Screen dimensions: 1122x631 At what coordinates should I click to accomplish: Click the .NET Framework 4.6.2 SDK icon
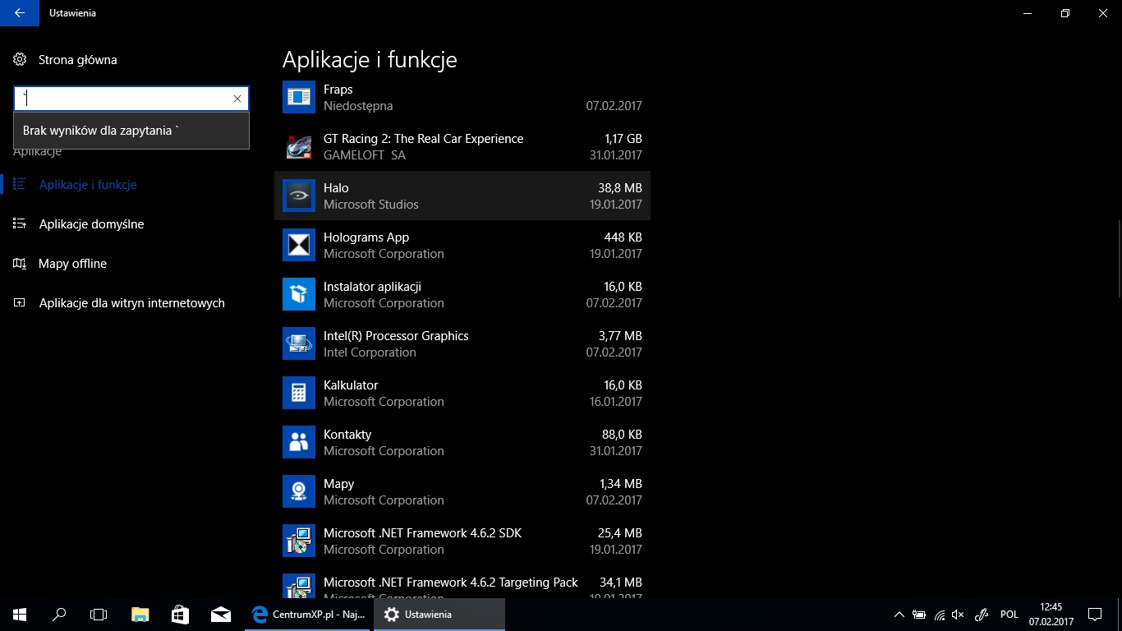click(299, 541)
